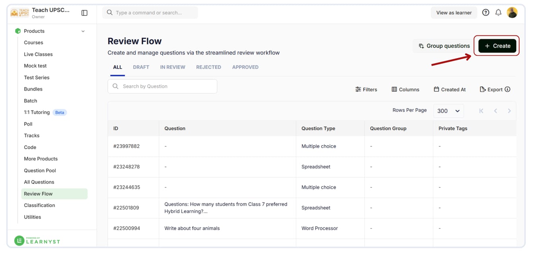The height and width of the screenshot is (254, 533).
Task: Open the Created At date filter
Action: point(449,89)
